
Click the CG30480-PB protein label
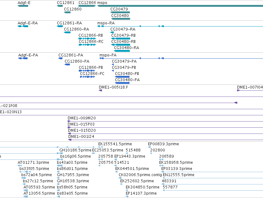(127, 74)
